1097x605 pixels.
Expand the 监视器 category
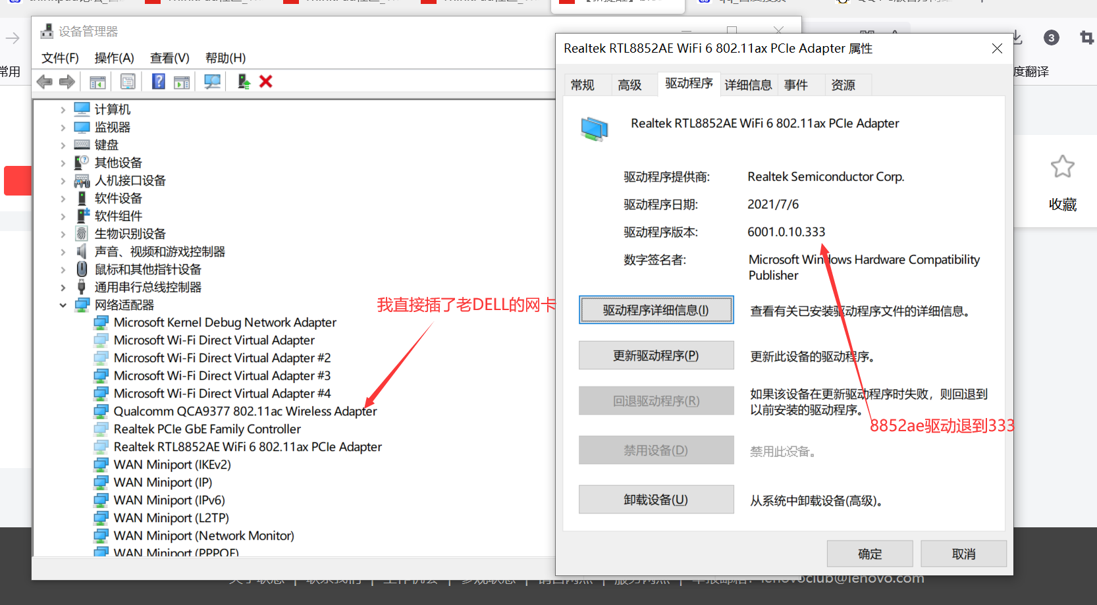pyautogui.click(x=63, y=127)
